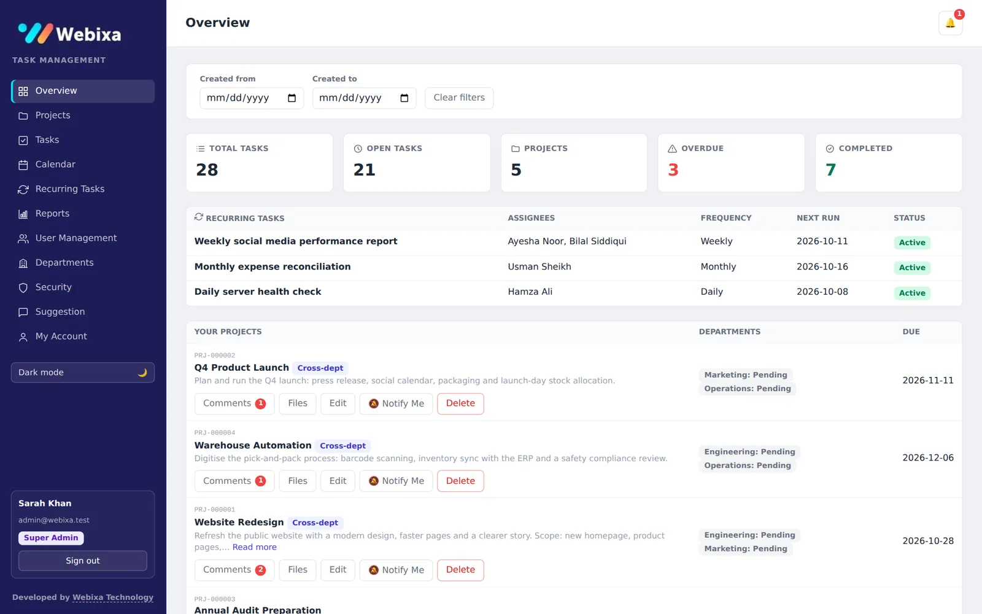Click the Tasks checkbox icon in sidebar
This screenshot has width=982, height=614.
[23, 140]
